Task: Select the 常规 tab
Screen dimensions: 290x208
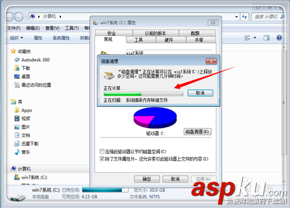Action: tap(110, 39)
